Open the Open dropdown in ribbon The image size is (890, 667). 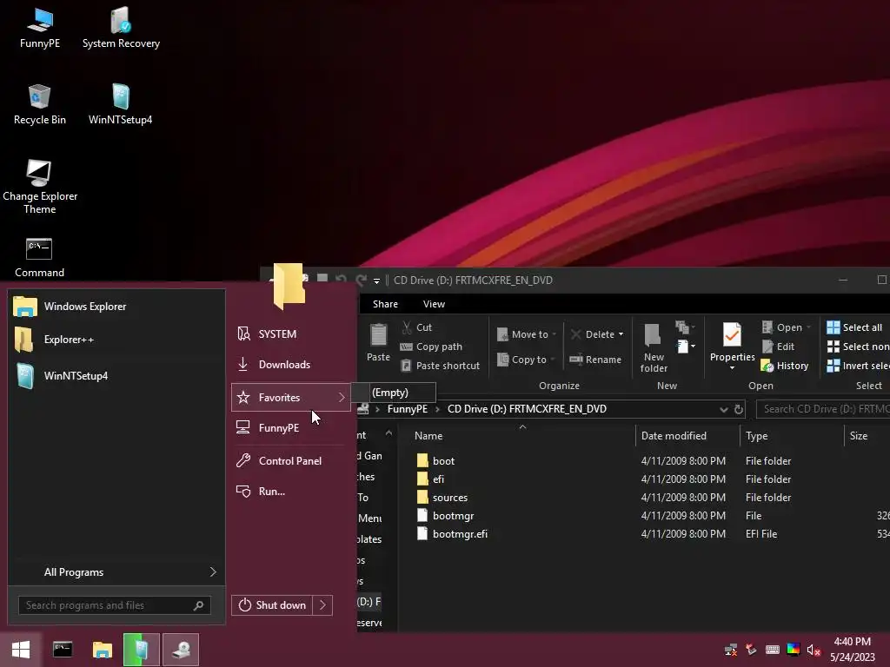[786, 327]
